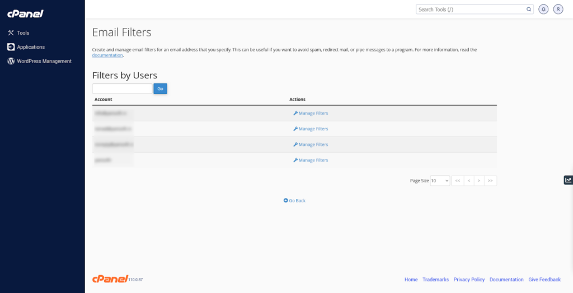This screenshot has width=573, height=293.
Task: Click Manage Filters for the first account
Action: pos(311,113)
